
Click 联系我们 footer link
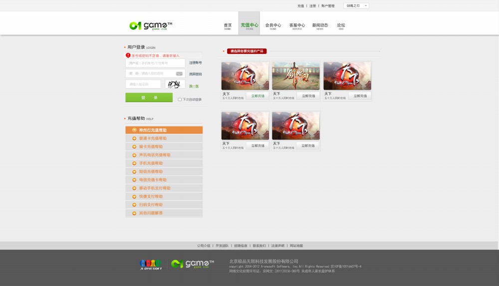pos(259,246)
